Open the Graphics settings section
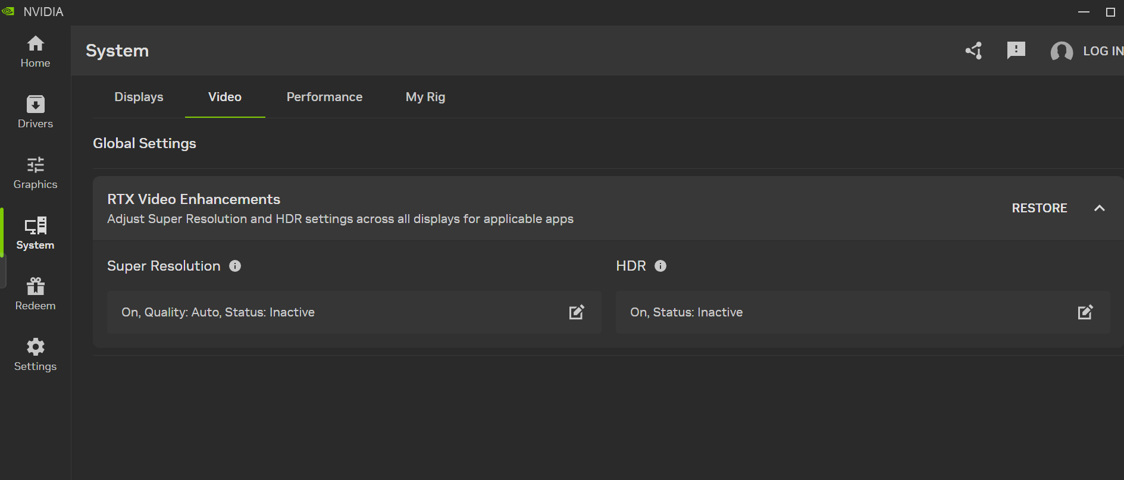 35,172
